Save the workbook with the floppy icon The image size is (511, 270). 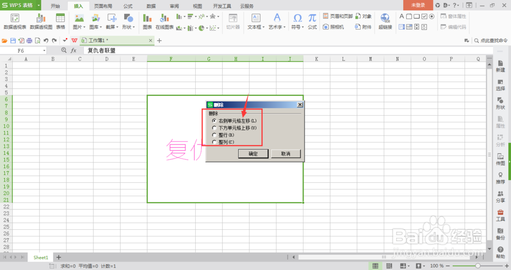click(x=13, y=41)
